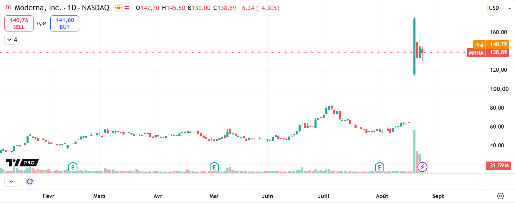Click the TradingView PRO logo
The image size is (515, 203).
(22, 163)
